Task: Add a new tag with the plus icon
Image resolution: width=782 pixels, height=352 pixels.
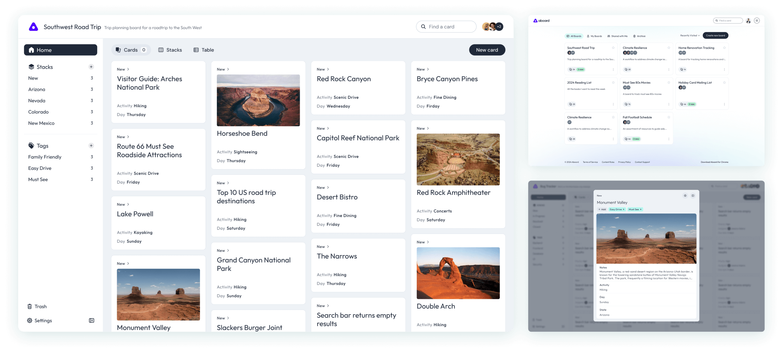Action: [91, 146]
